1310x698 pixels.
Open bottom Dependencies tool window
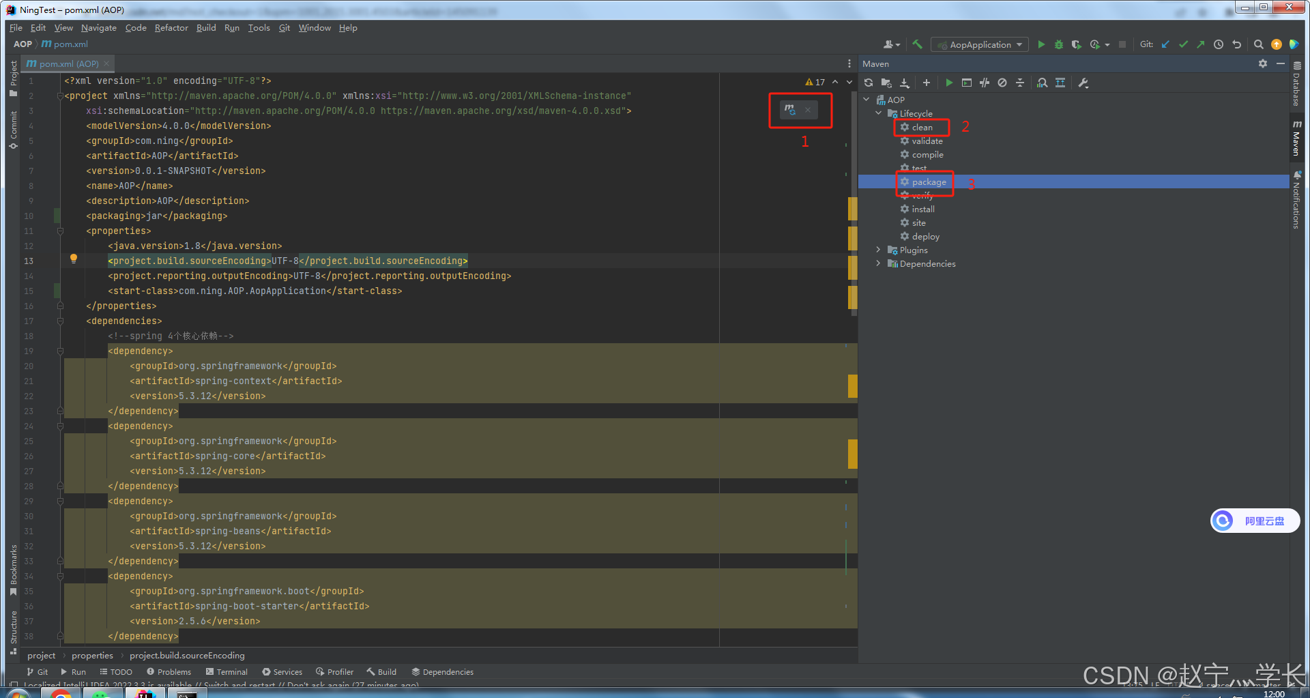(442, 672)
